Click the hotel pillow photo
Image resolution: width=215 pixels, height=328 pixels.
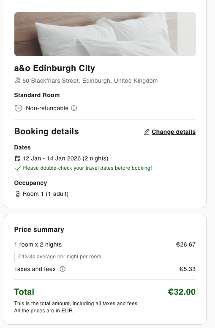click(105, 34)
